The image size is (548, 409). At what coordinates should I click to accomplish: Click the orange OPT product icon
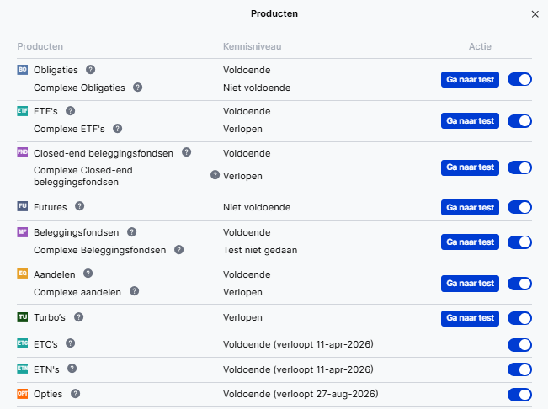pyautogui.click(x=23, y=393)
